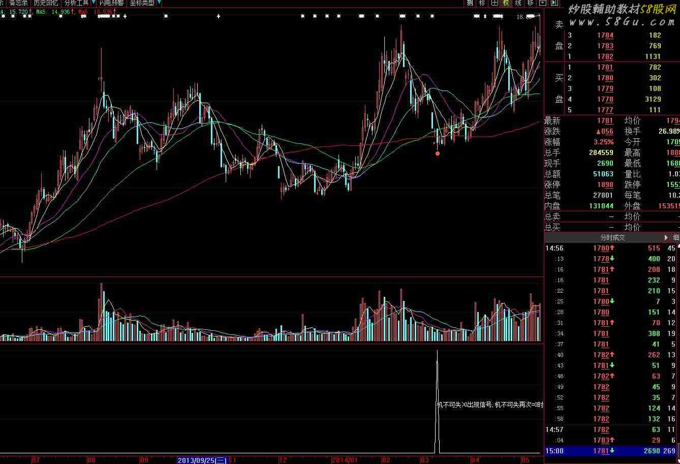Expand the 分析工具 dropdown arrow
The width and height of the screenshot is (680, 464).
[x=94, y=3]
